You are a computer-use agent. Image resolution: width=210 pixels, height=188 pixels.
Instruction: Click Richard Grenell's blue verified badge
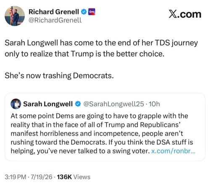click(84, 12)
